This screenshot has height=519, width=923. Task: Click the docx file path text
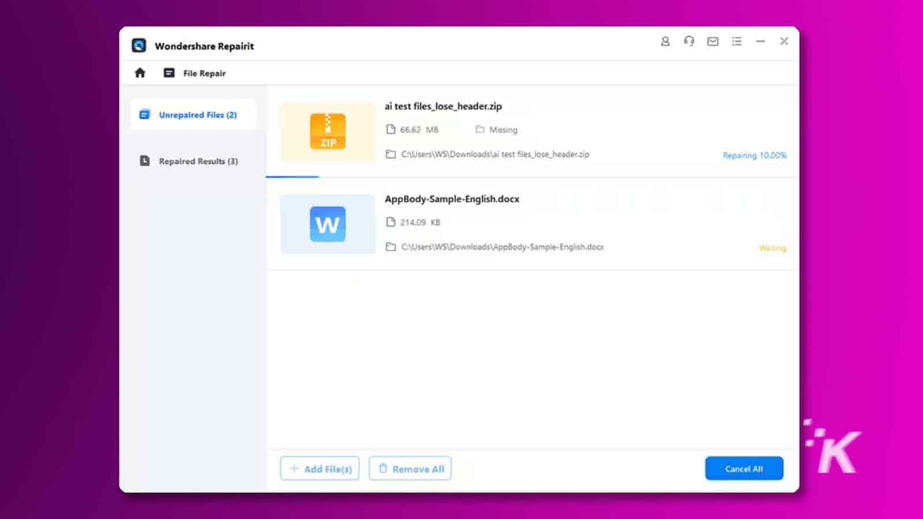click(502, 247)
